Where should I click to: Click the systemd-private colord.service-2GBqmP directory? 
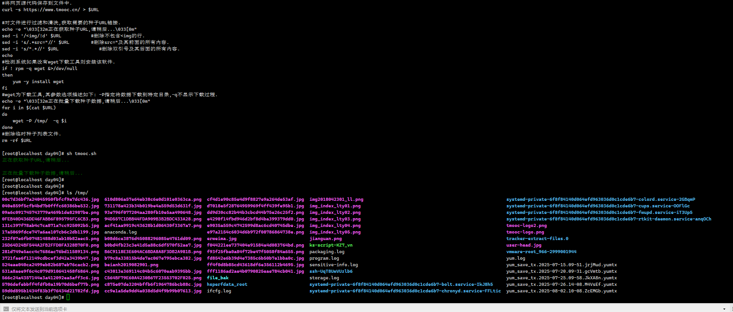pos(601,199)
